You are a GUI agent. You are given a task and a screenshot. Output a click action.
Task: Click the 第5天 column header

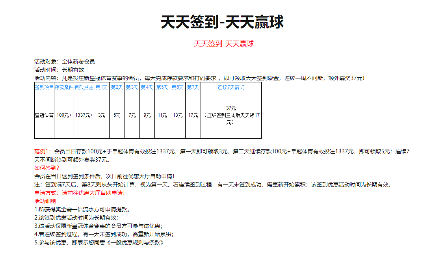[x=162, y=87]
